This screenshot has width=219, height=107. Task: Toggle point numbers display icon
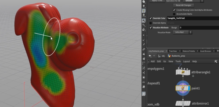pos(144,49)
